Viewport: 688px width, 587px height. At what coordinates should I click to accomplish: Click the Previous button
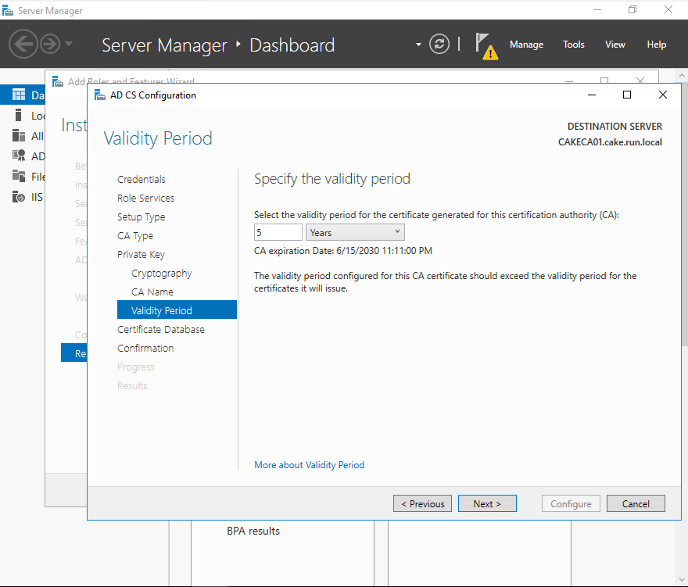422,503
